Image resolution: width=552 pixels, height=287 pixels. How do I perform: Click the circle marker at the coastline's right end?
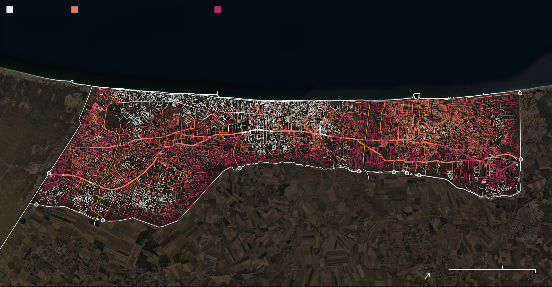(x=520, y=93)
